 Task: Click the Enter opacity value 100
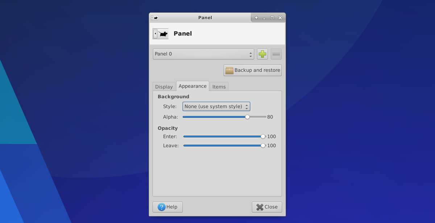click(x=272, y=137)
